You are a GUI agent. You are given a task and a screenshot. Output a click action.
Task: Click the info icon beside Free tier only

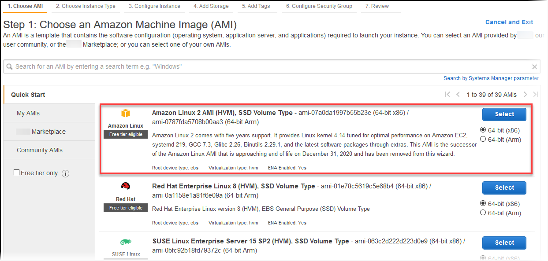pos(65,173)
